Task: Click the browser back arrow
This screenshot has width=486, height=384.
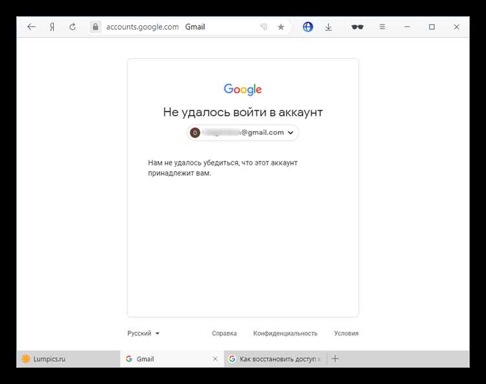Action: [x=31, y=27]
